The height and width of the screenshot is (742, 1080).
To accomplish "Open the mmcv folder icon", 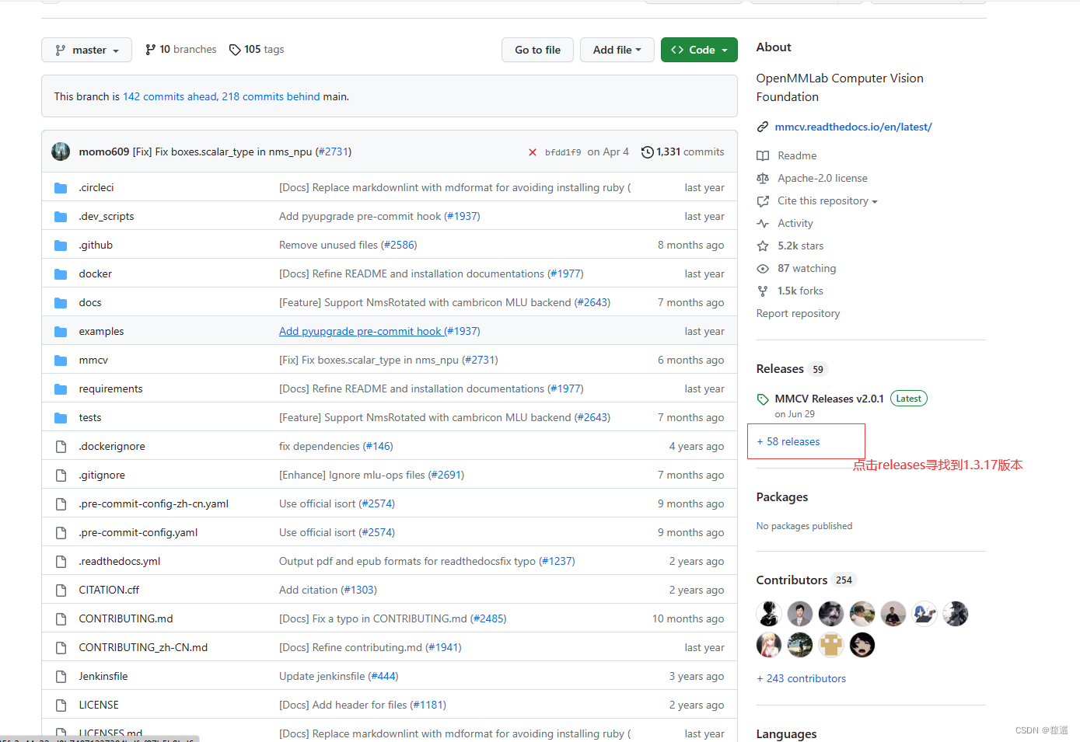I will click(61, 360).
